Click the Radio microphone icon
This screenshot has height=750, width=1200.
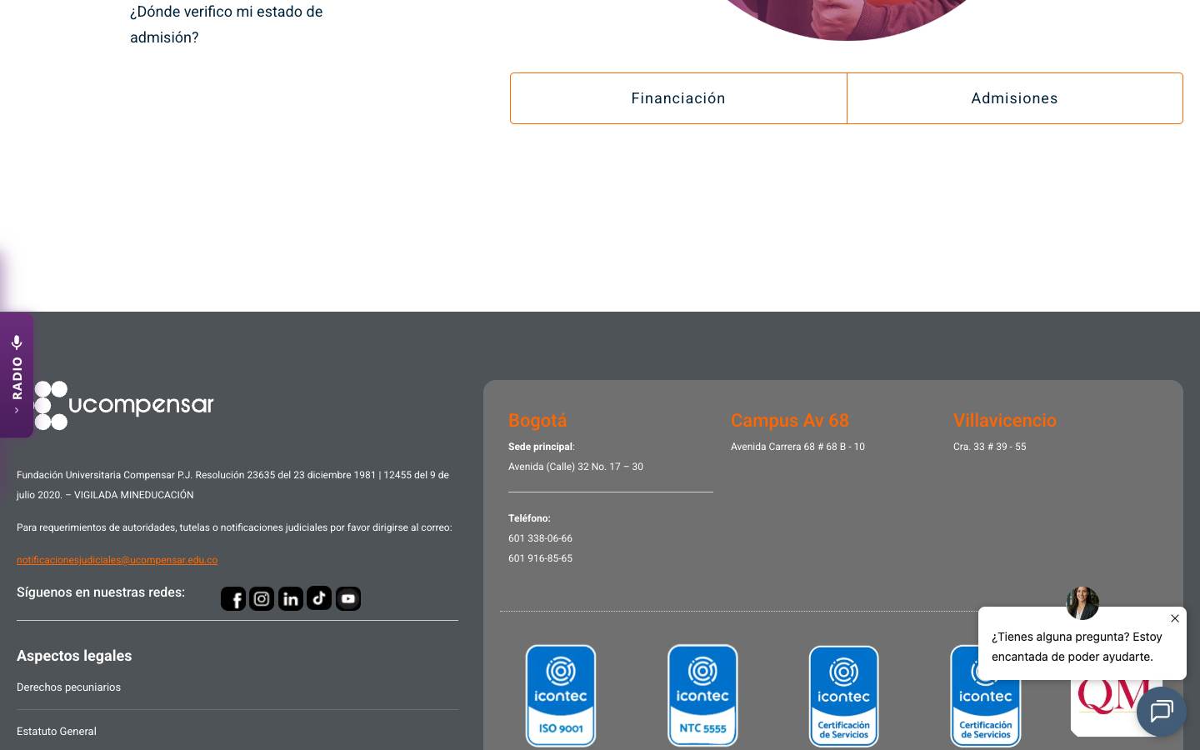tap(17, 342)
